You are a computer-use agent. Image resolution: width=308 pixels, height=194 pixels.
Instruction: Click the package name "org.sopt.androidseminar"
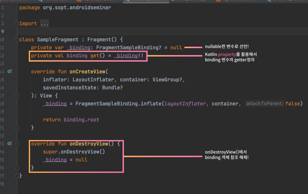[x=77, y=7]
